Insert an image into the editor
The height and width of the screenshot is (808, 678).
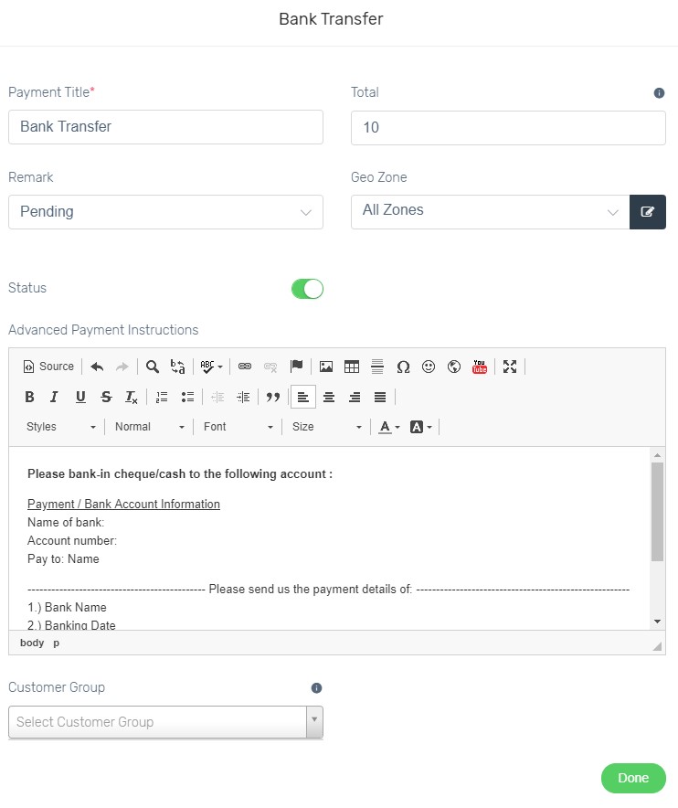[326, 367]
